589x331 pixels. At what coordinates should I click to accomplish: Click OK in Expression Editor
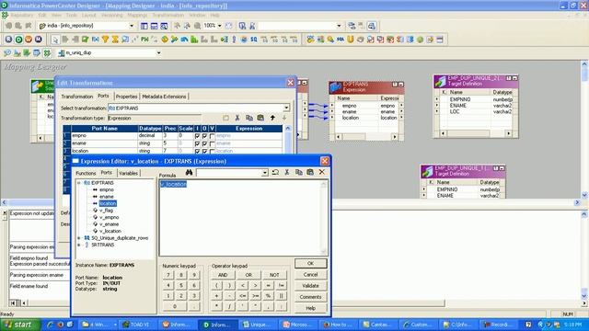point(310,263)
